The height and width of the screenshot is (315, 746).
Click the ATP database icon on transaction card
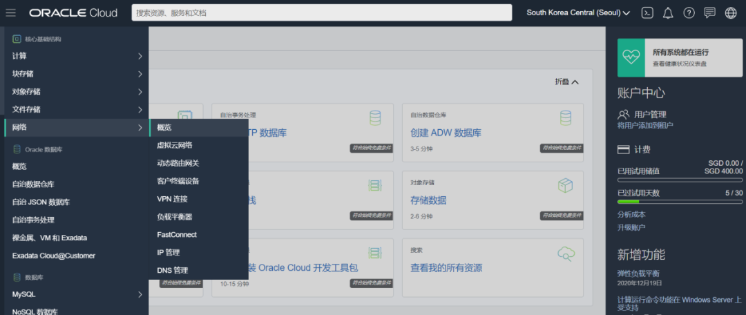375,118
